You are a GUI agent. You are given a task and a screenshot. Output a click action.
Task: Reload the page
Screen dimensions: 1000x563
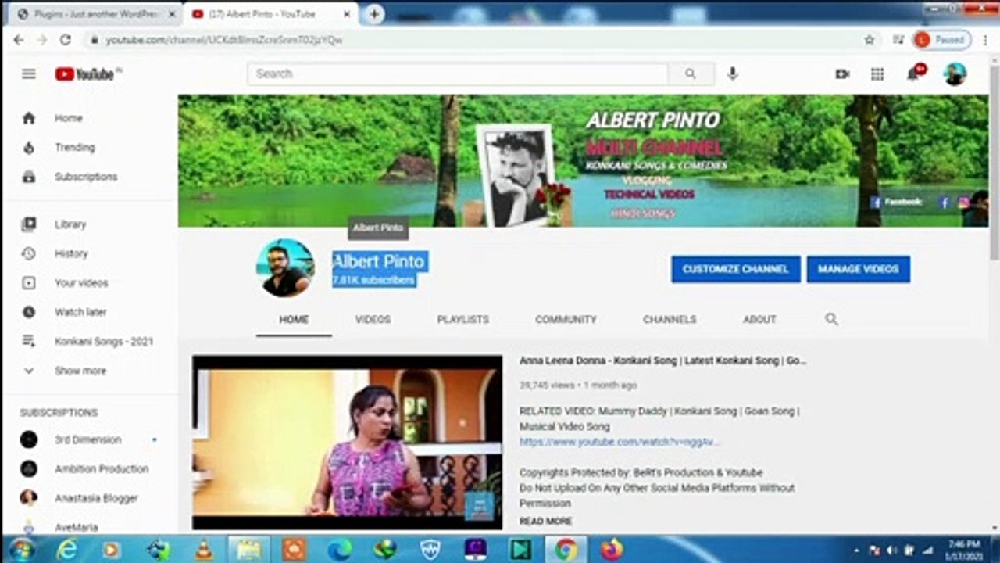pyautogui.click(x=66, y=39)
